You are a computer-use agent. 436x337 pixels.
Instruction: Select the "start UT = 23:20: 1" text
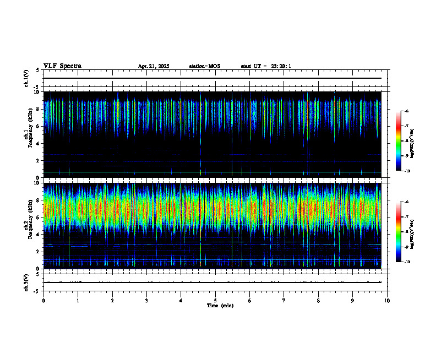[266, 66]
